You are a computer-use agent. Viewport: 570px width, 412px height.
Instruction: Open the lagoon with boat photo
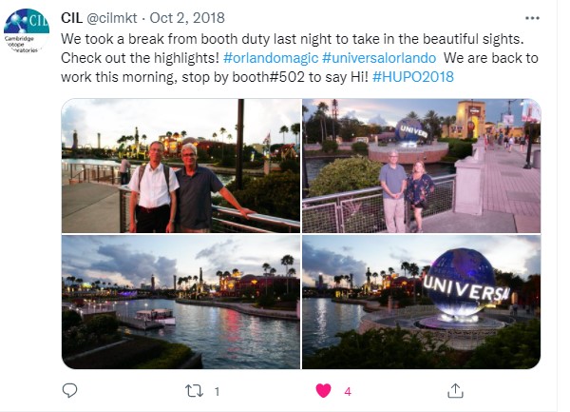tap(180, 302)
